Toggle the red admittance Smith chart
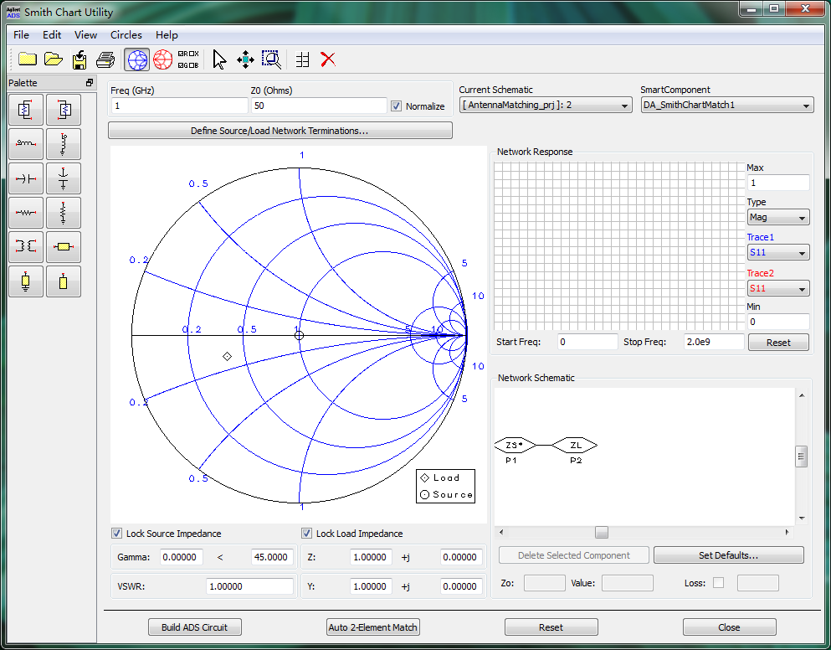This screenshot has height=650, width=831. click(x=162, y=59)
